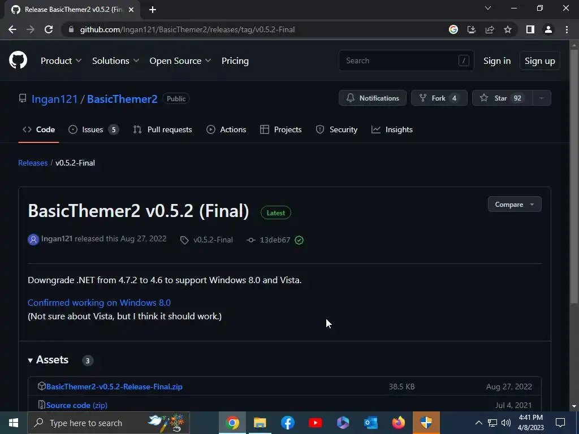Switch to the Code tab
The image size is (579, 434).
pyautogui.click(x=39, y=129)
